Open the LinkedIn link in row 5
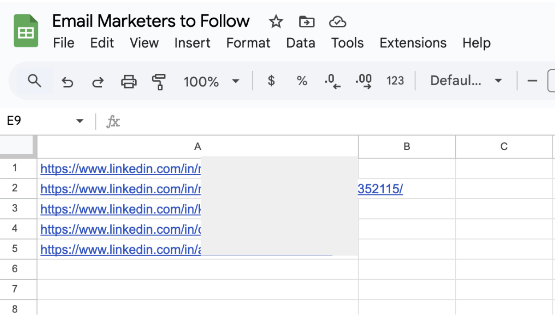Screen dimensions: 556x319 [121, 250]
